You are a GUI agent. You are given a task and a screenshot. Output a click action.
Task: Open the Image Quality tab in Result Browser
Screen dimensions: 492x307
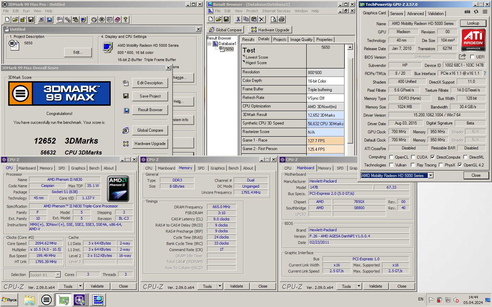point(301,40)
